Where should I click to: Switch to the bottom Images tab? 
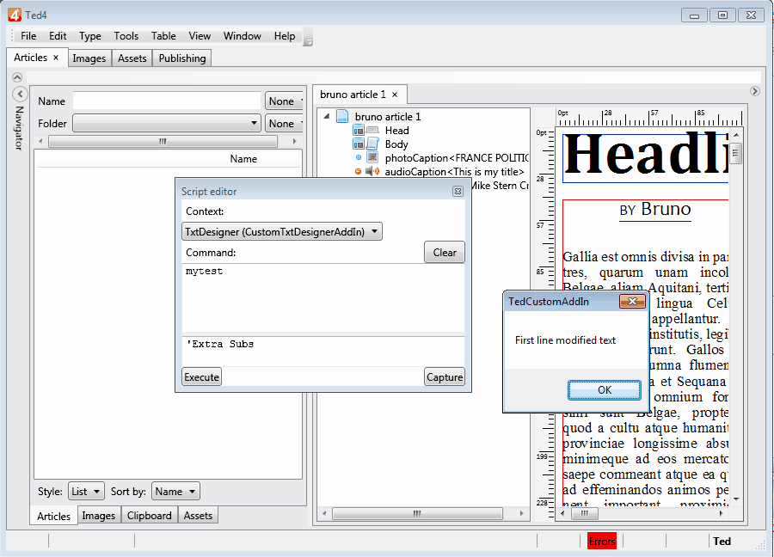tap(98, 516)
